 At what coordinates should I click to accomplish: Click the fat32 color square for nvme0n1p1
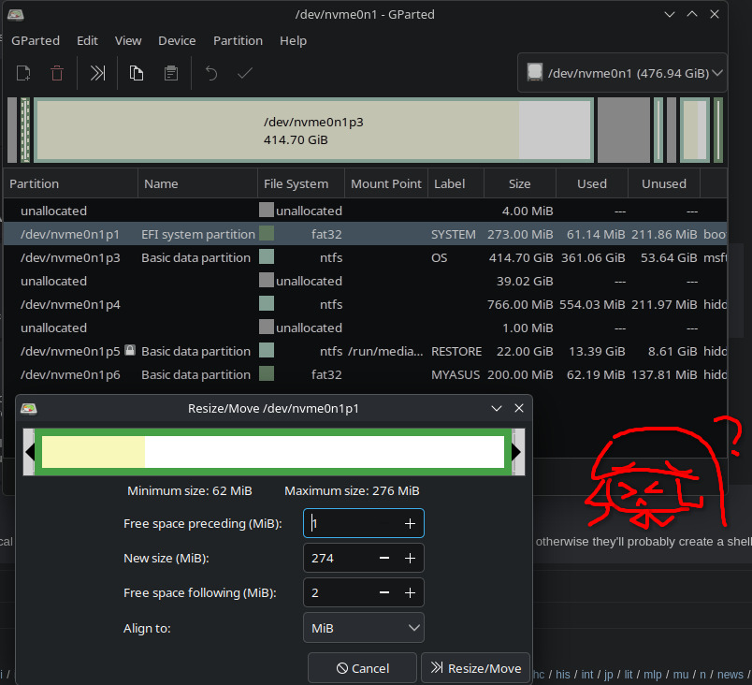(x=267, y=234)
